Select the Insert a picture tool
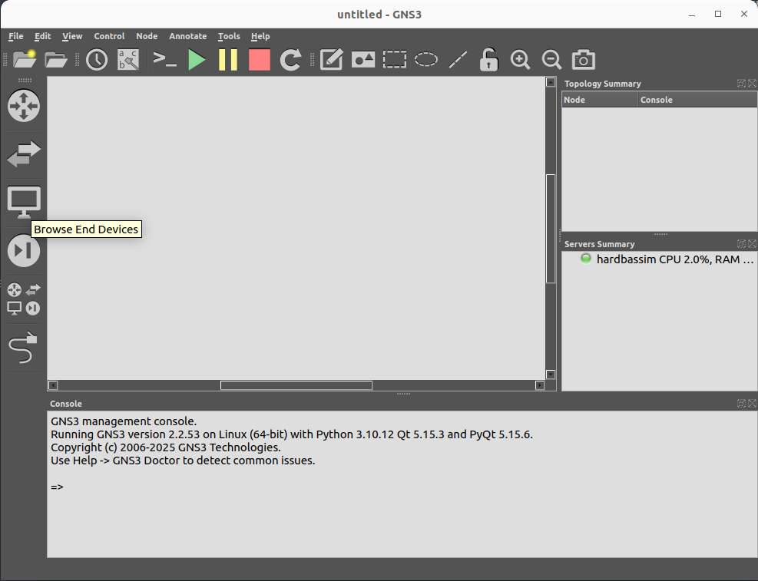 click(363, 60)
